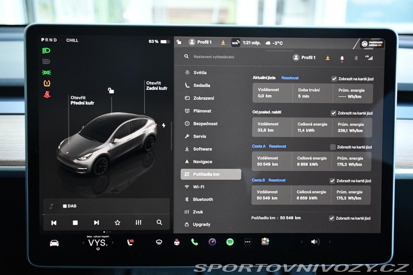Image resolution: width=413 pixels, height=275 pixels.
Task: Open the Světla settings menu
Action: point(200,73)
